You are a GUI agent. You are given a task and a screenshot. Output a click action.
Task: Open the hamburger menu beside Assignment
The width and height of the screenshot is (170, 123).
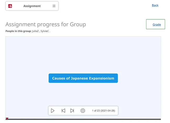[54, 6]
